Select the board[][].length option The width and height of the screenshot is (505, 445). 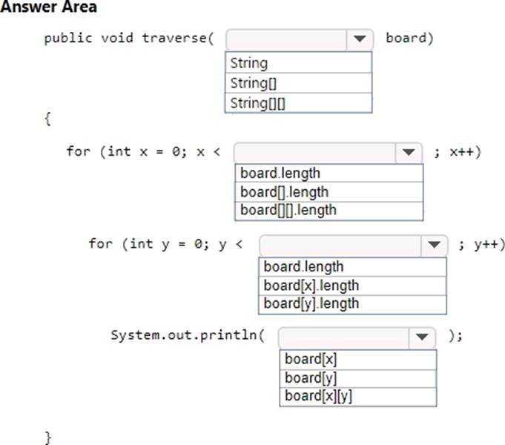click(x=329, y=211)
